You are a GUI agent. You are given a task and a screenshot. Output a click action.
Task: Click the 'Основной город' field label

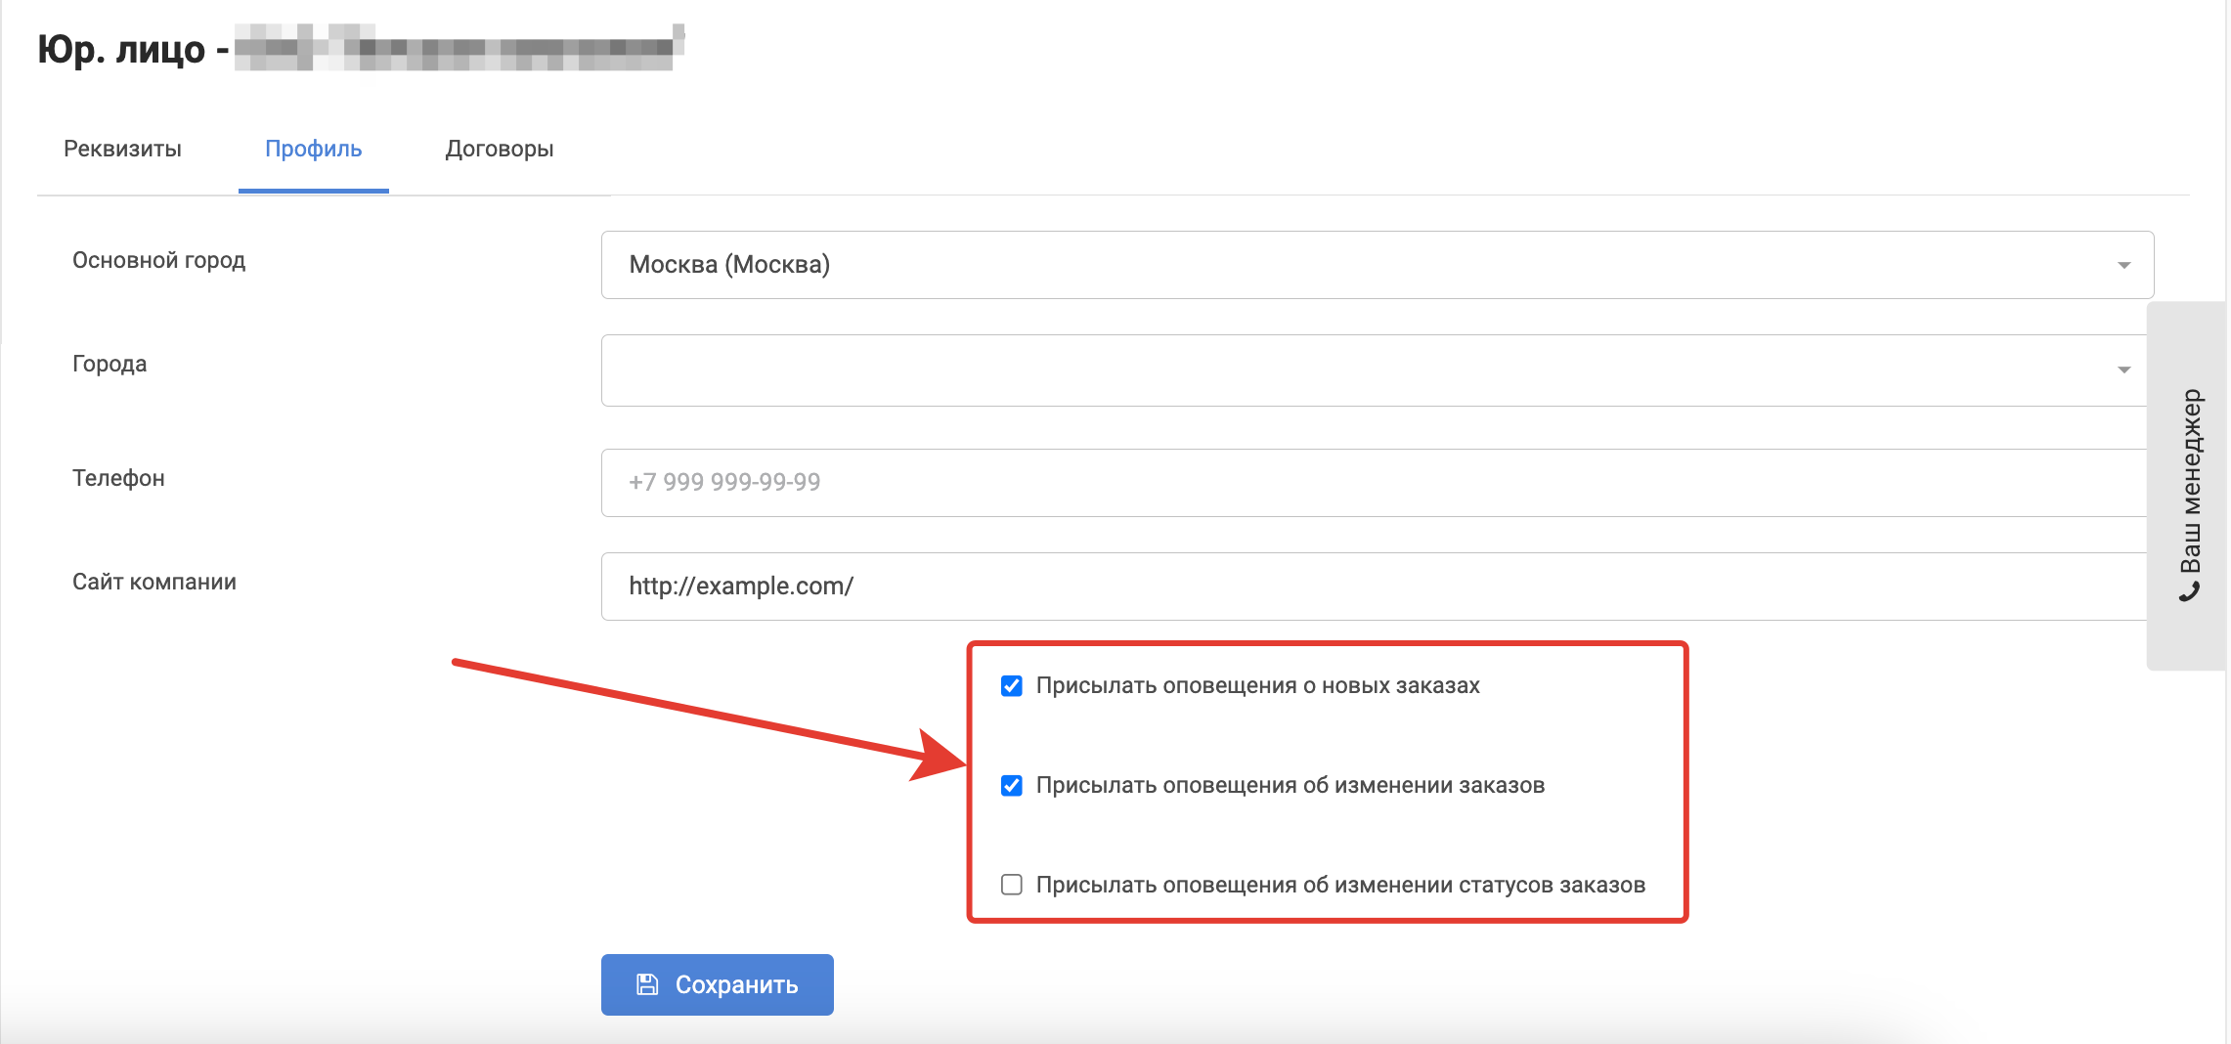[x=158, y=260]
